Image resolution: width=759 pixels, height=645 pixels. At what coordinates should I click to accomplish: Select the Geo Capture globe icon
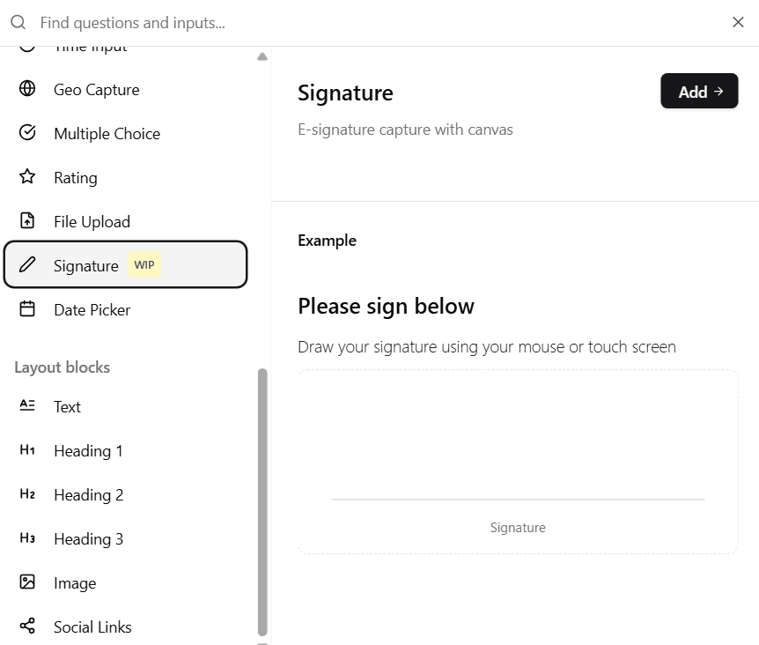26,89
